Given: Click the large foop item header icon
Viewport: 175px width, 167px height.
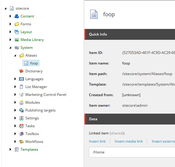Looking at the screenshot, I should click(94, 14).
